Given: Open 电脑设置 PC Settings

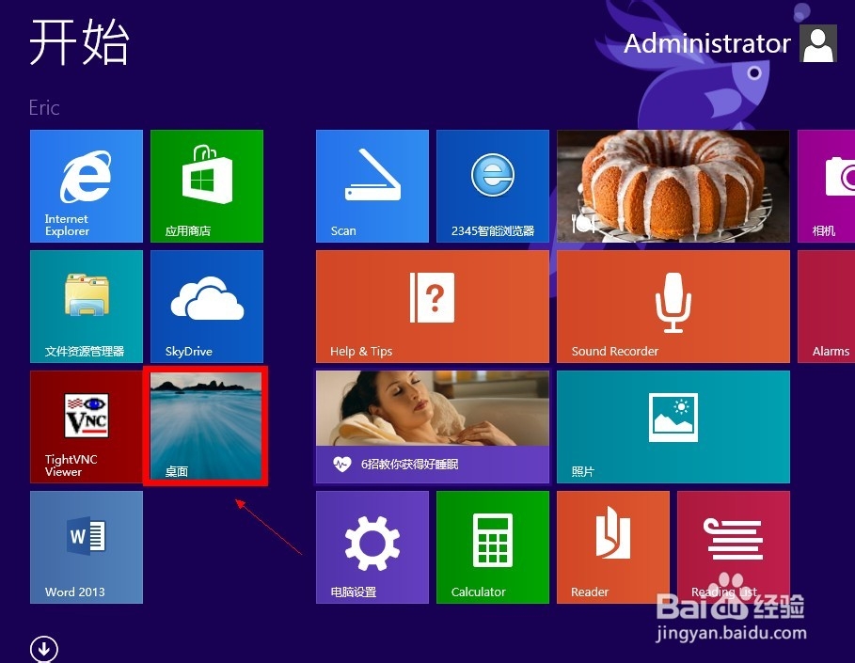Looking at the screenshot, I should [x=372, y=546].
